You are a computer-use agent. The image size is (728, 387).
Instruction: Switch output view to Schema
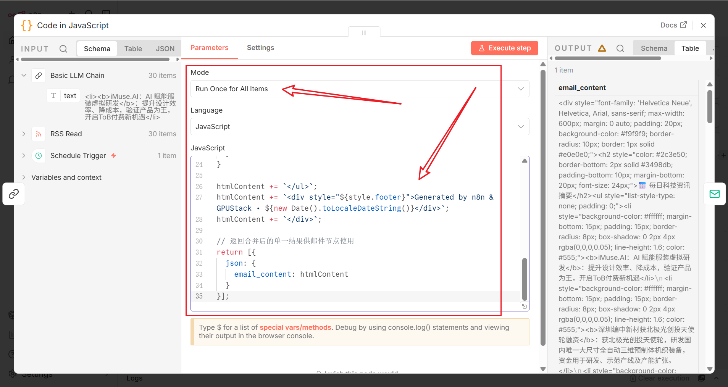654,48
